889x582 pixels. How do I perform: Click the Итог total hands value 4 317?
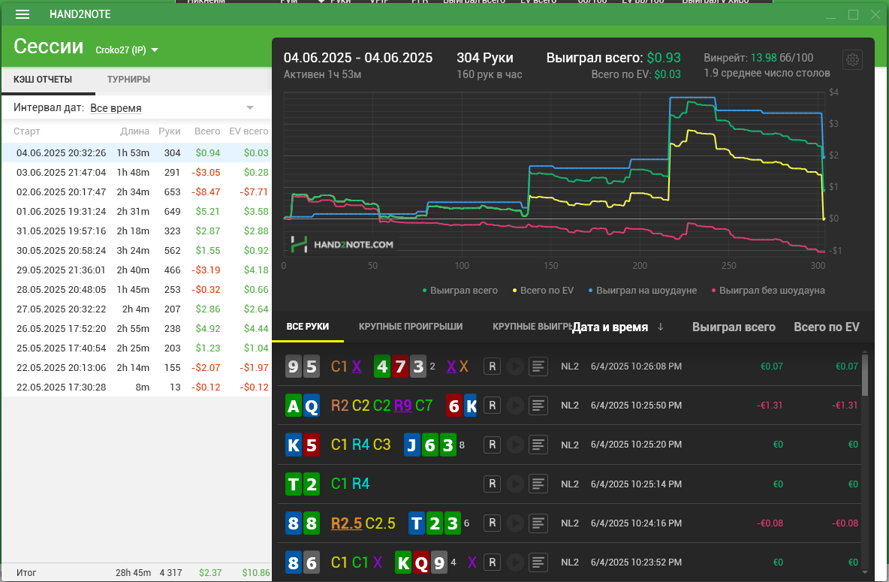pos(170,573)
